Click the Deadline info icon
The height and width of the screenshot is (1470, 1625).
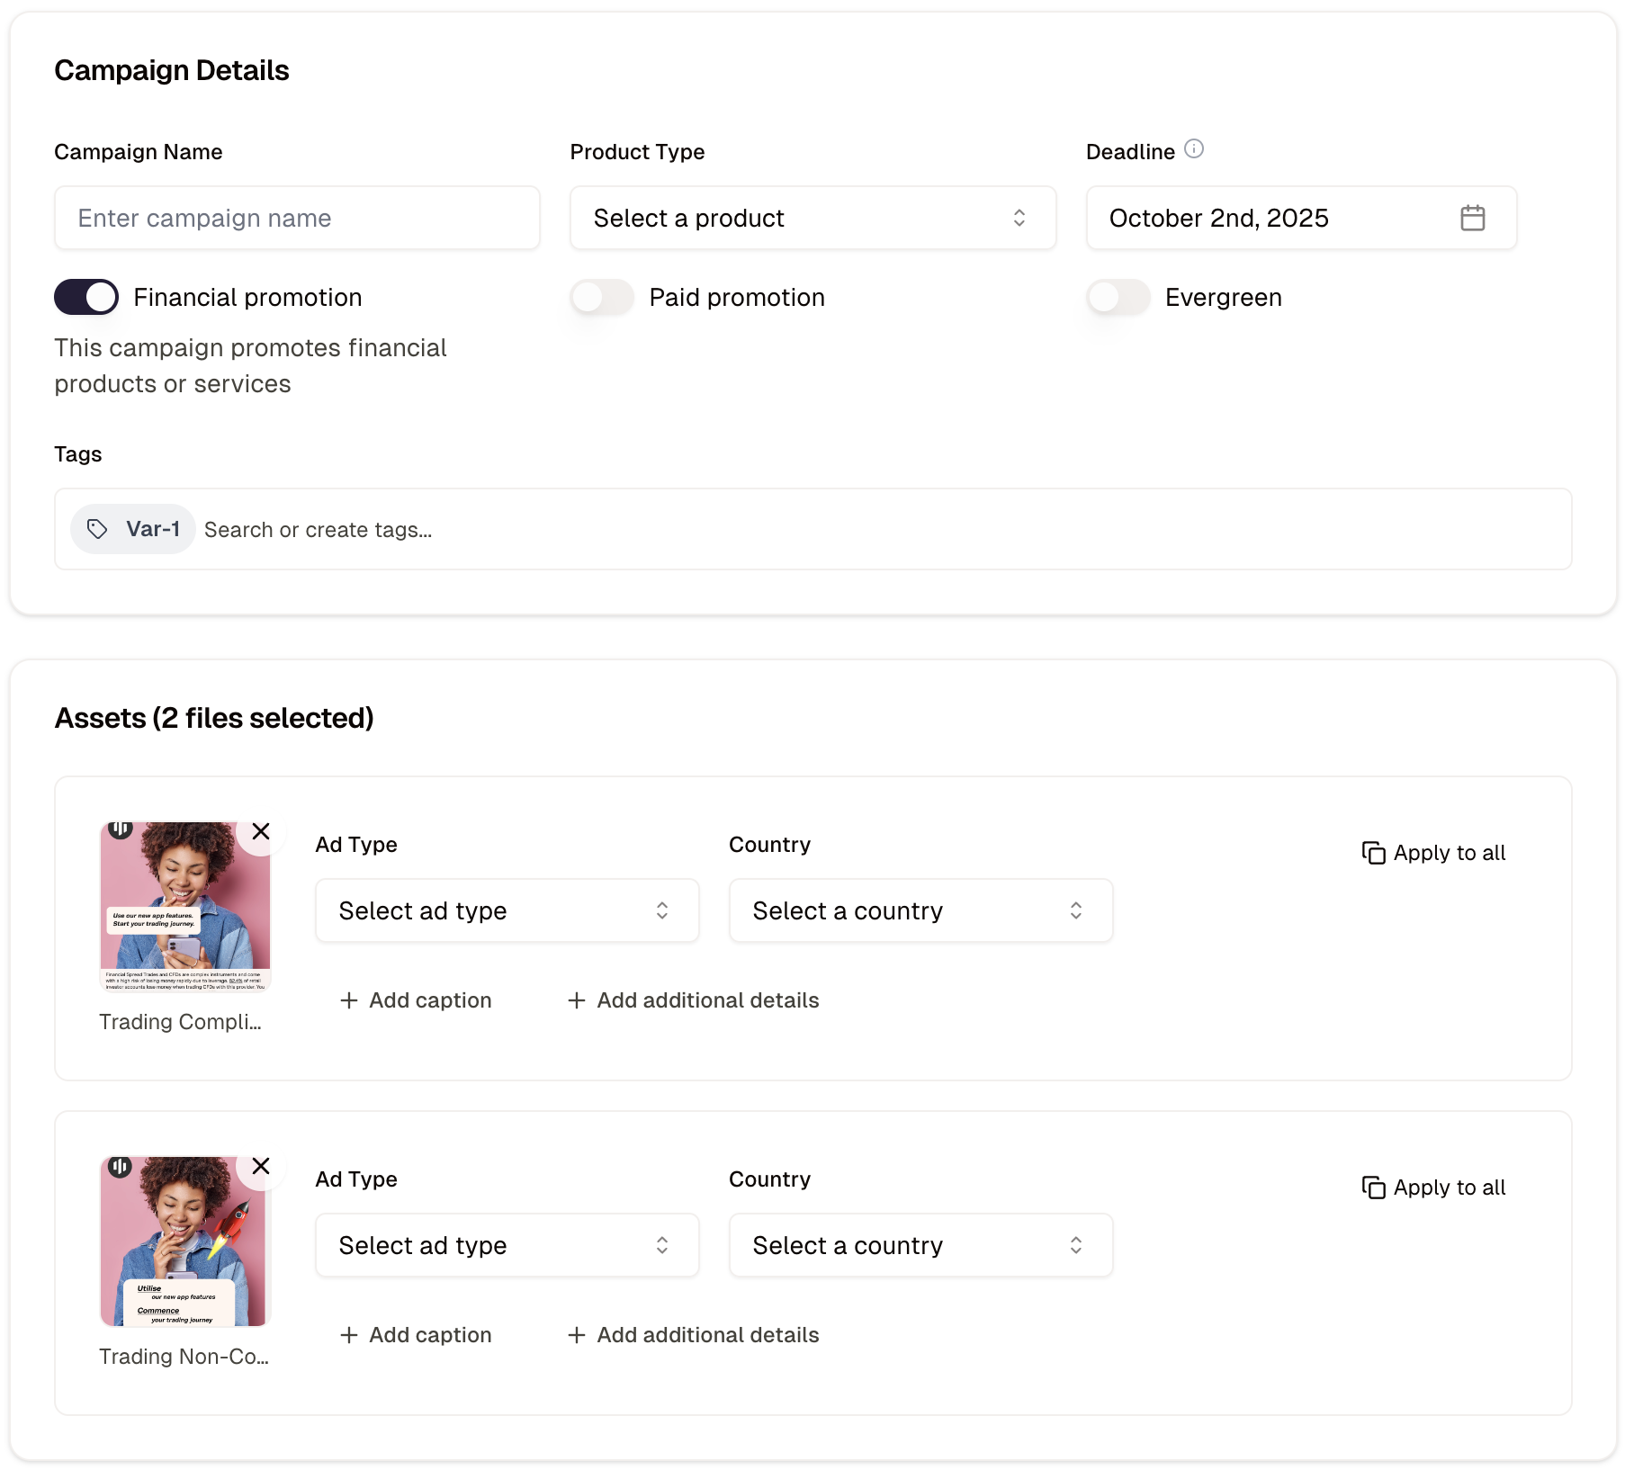click(1193, 148)
